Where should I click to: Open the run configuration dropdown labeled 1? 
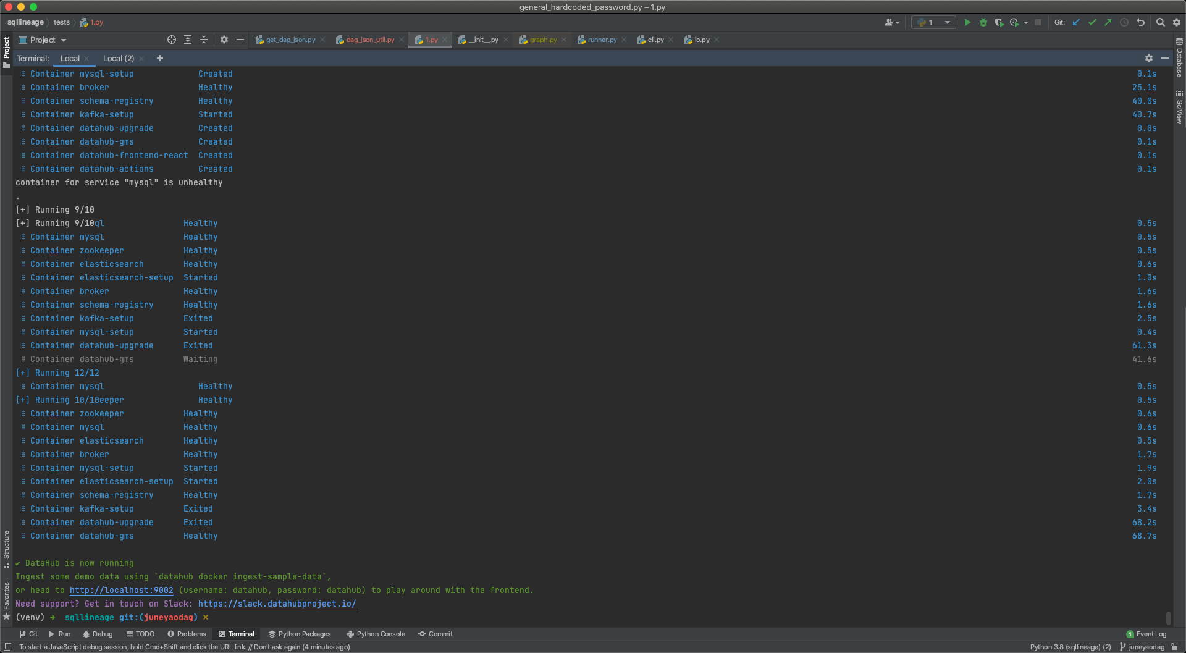pyautogui.click(x=933, y=22)
